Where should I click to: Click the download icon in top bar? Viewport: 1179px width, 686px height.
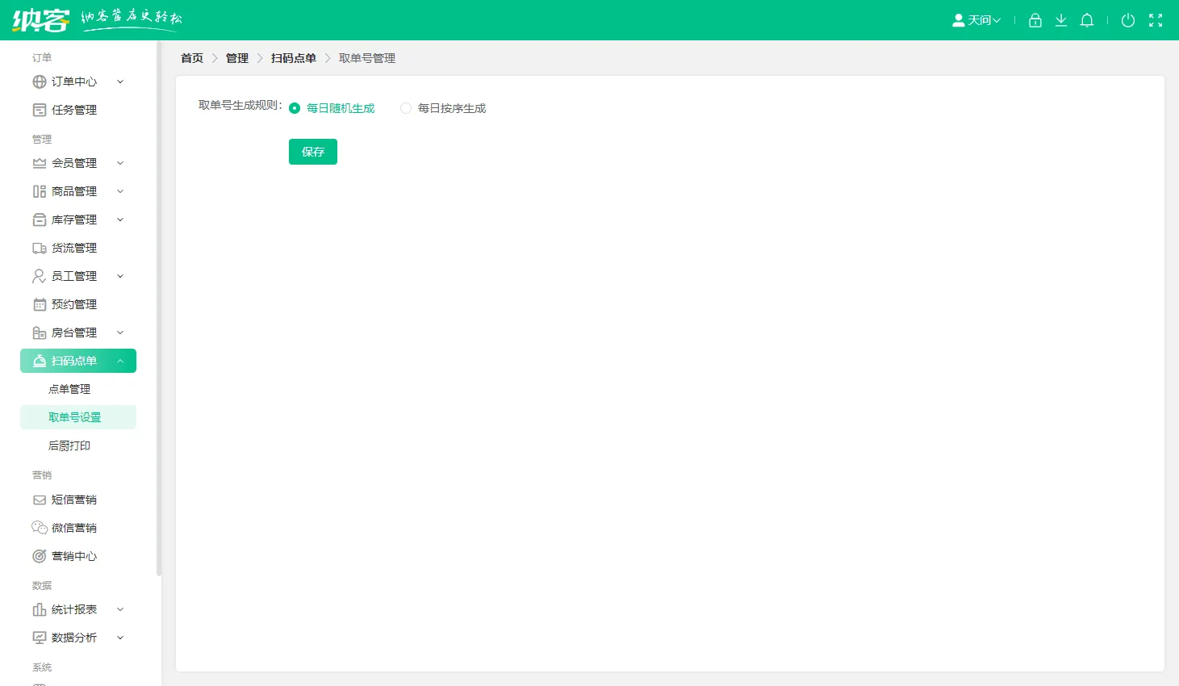point(1061,20)
